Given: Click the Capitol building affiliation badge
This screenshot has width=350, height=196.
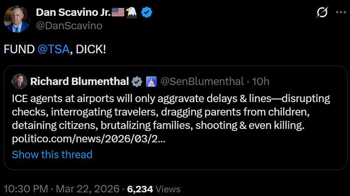Looking at the screenshot, I should pos(151,82).
